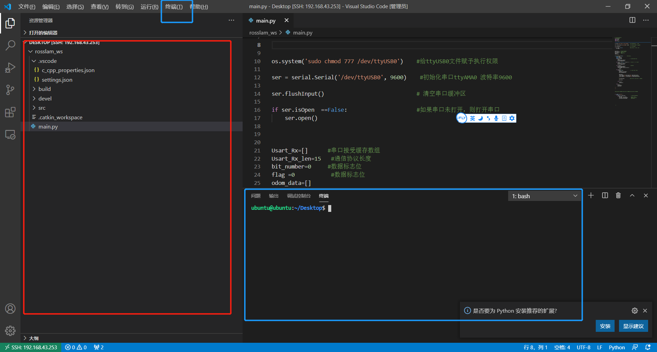Expand the devel folder
Image resolution: width=657 pixels, height=352 pixels.
(x=132, y=98)
